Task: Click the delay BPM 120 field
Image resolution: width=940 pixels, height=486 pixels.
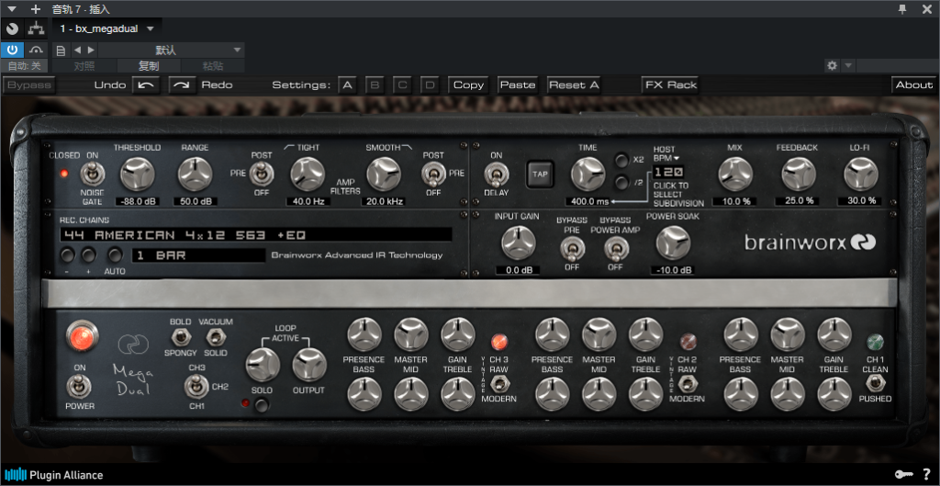Action: point(668,171)
